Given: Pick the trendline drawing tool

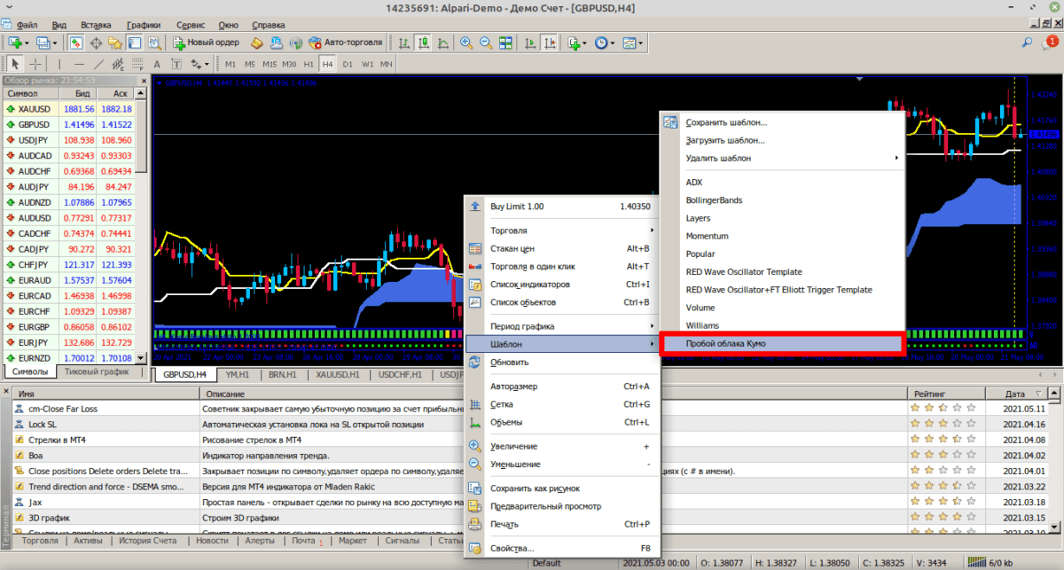Looking at the screenshot, I should pos(98,65).
